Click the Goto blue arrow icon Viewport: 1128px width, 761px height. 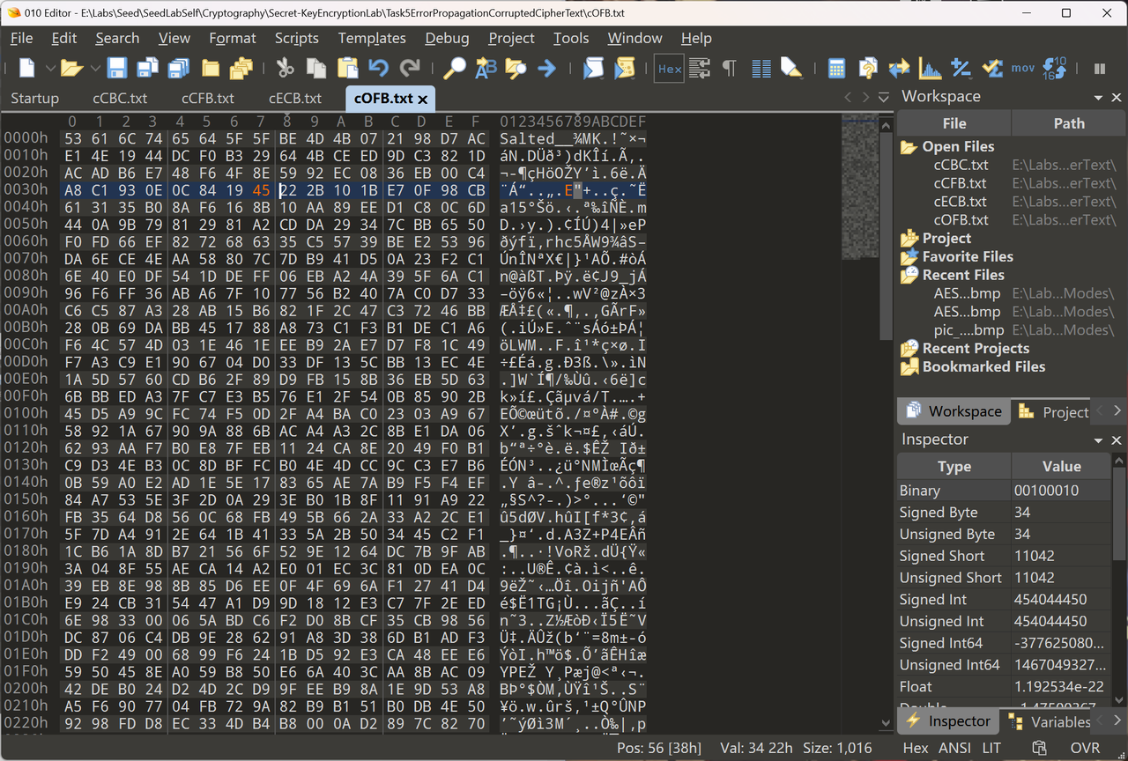546,68
